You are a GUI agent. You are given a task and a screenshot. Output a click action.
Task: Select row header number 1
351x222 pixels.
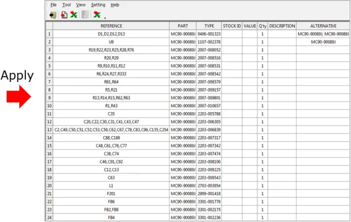click(x=49, y=34)
